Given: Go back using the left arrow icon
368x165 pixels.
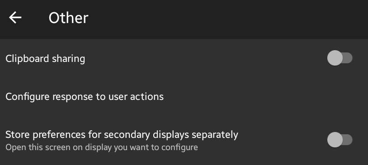Looking at the screenshot, I should (x=15, y=18).
